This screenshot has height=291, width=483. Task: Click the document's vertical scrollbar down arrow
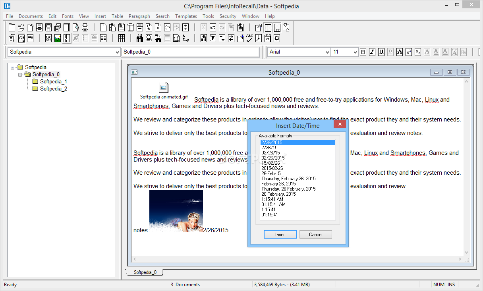click(467, 252)
